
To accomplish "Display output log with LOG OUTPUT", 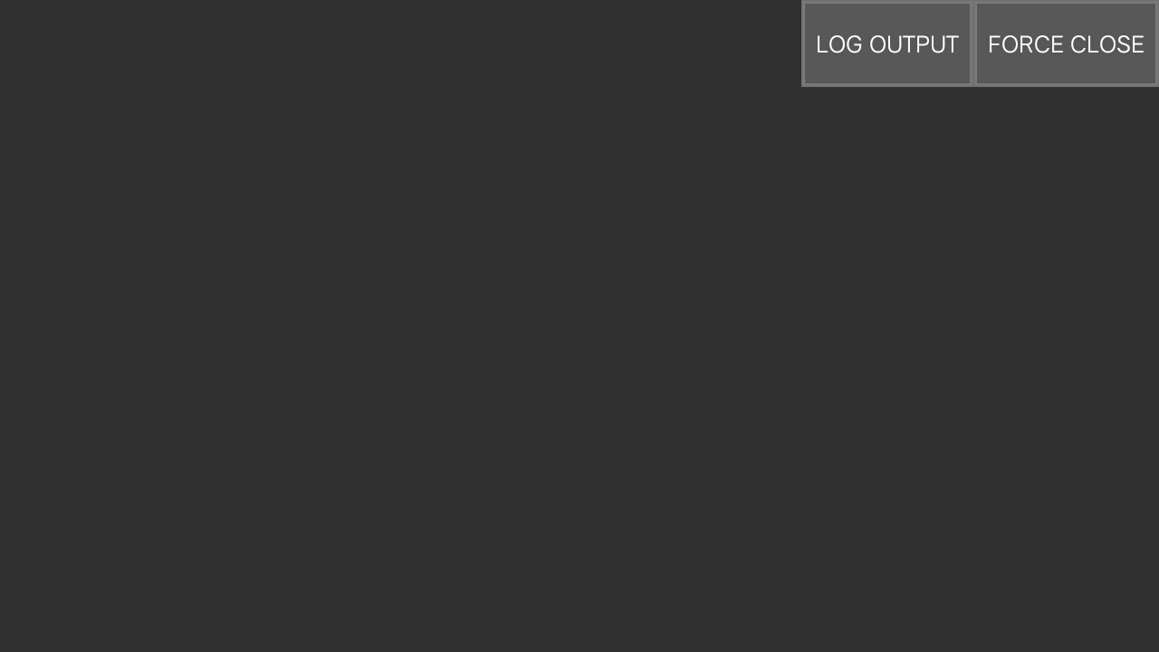I will (887, 43).
